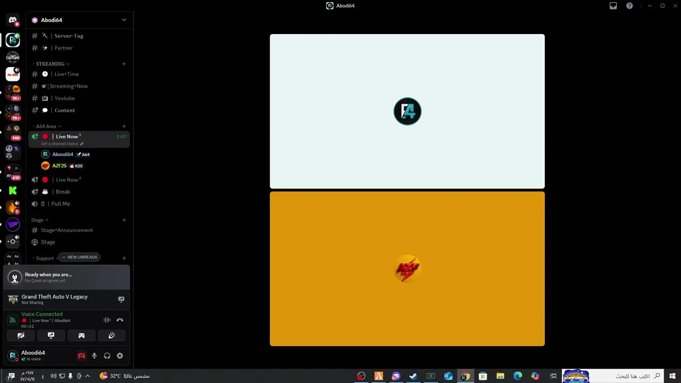Open the Content channel
Viewport: 681px width, 383px height.
tap(79, 110)
